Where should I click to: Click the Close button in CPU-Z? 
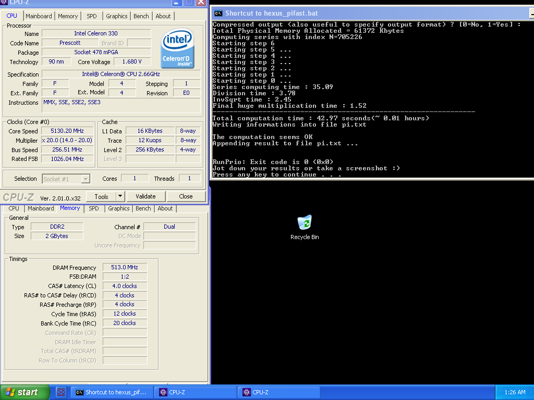click(186, 196)
